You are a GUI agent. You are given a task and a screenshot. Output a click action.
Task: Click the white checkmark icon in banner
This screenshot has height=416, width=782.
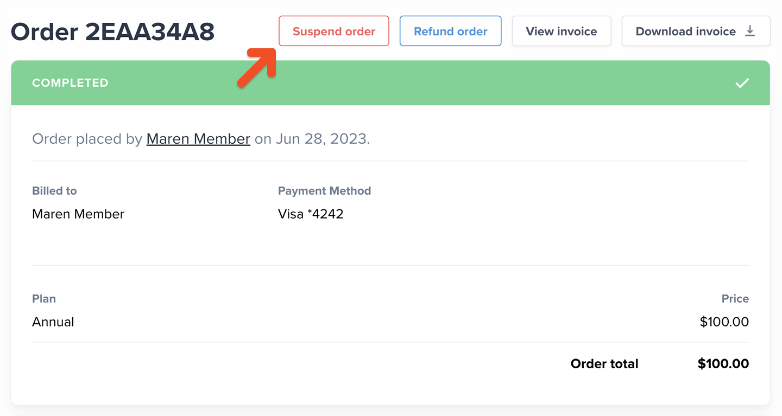coord(742,83)
